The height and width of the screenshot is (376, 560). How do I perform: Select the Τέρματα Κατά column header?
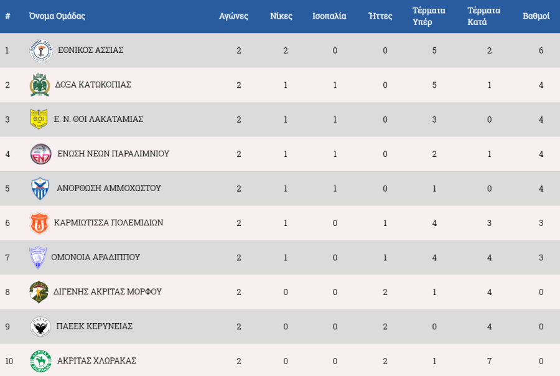(x=483, y=16)
